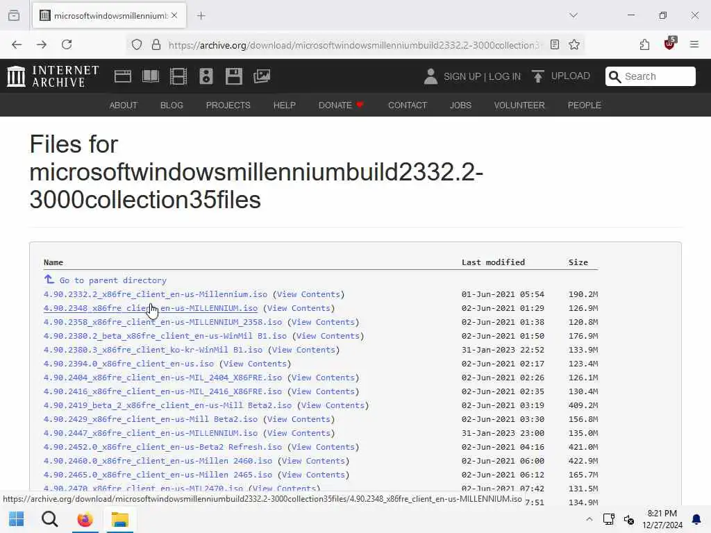
Task: Click the search magnifier icon in header
Action: 614,76
